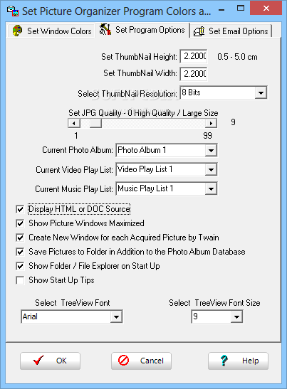Switch to the Set Email Options tab
287x389 pixels.
[x=231, y=31]
